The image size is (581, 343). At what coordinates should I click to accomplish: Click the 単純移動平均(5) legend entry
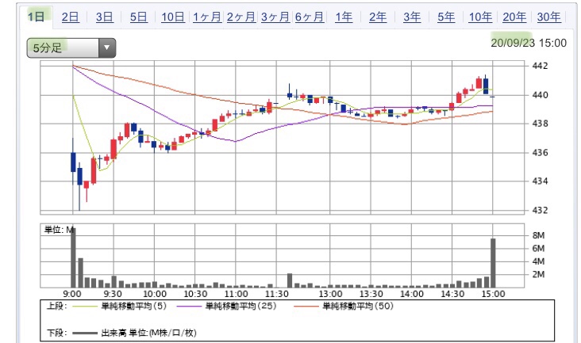pyautogui.click(x=134, y=306)
